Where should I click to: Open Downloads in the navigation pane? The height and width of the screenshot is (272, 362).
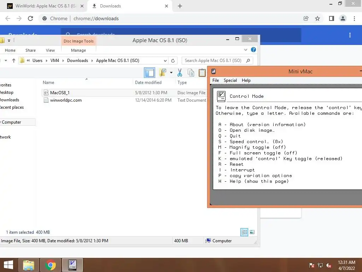9,100
